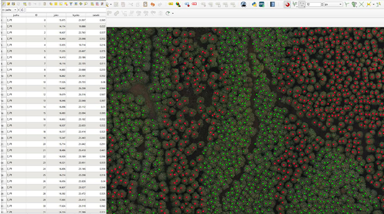Viewport: 384px width, 214px height.
Task: Open rotate feature tool dropdown arrow
Action: click(173, 13)
